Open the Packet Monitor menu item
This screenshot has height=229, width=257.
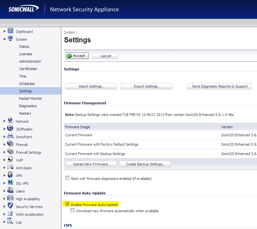coord(30,99)
